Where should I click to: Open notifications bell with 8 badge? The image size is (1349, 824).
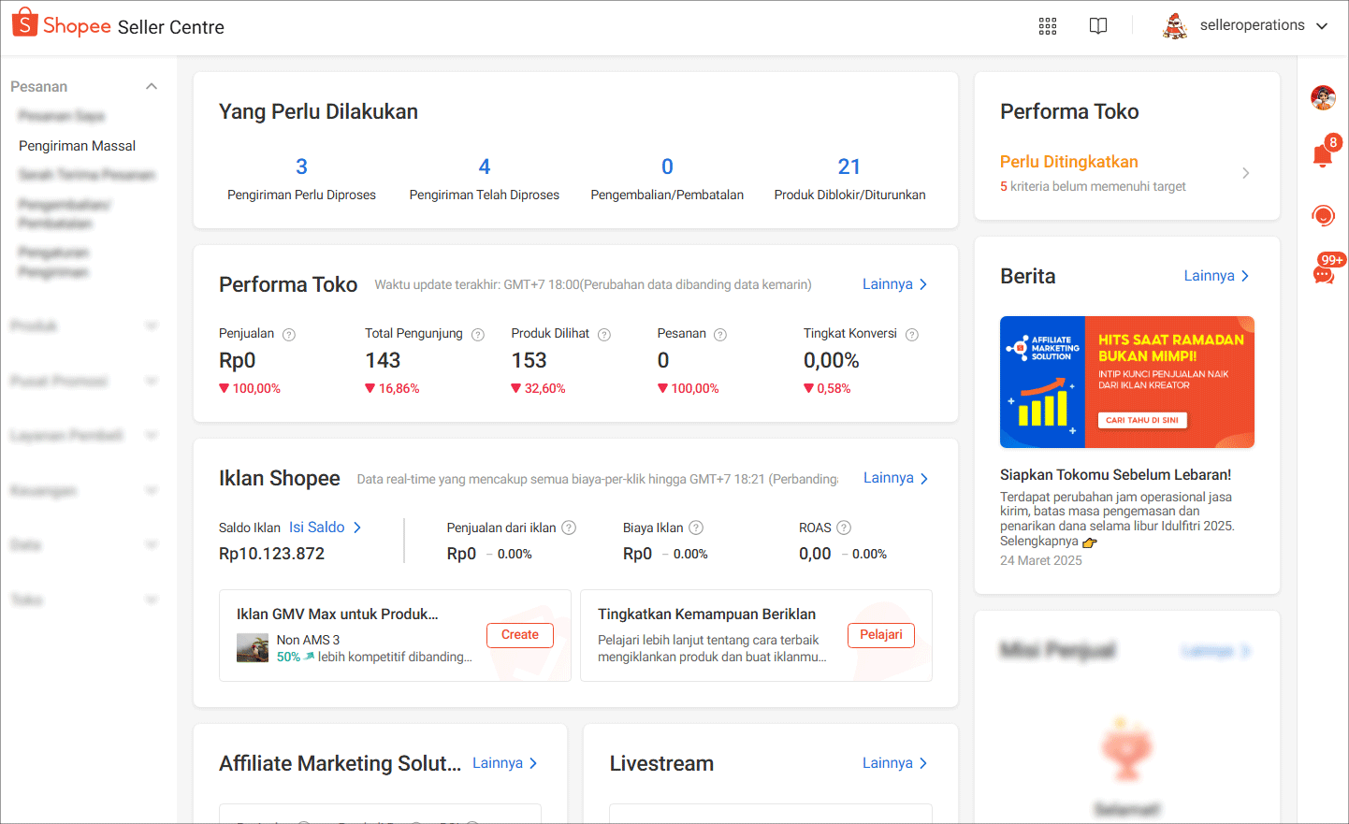click(x=1323, y=155)
